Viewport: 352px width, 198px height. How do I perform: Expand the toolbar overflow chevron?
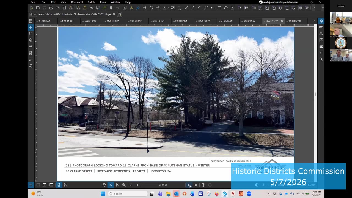click(x=313, y=8)
